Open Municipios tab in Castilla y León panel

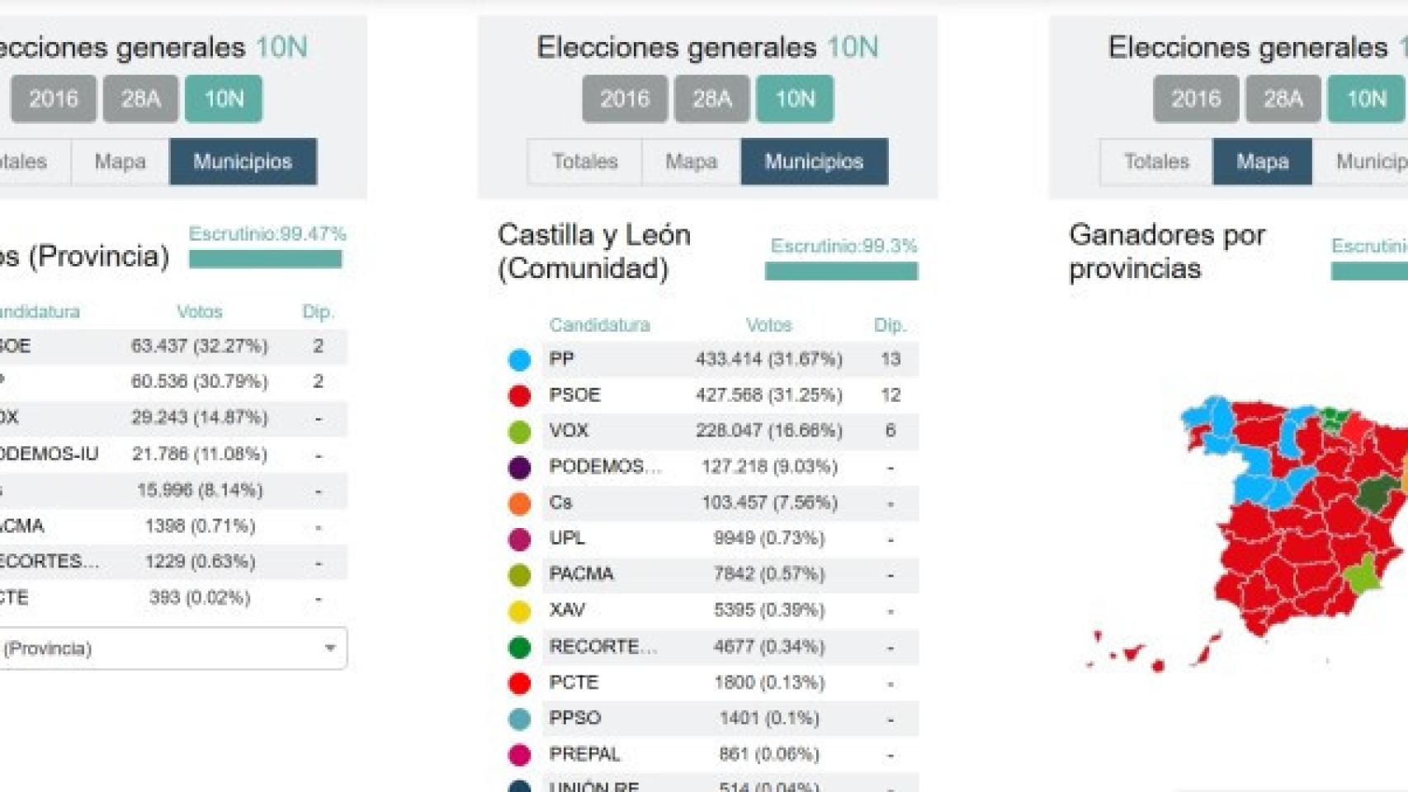pos(814,162)
